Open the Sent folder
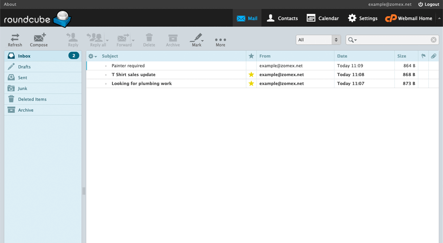Screen dimensions: 443x243 pyautogui.click(x=43, y=78)
